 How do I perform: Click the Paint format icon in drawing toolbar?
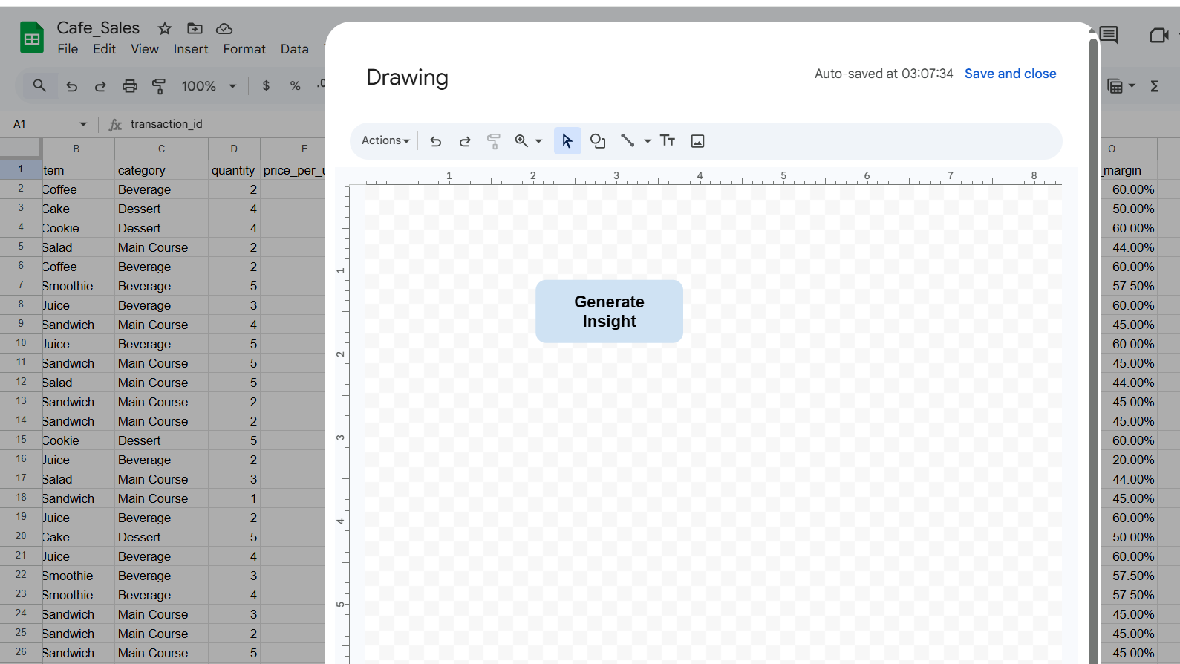point(494,141)
